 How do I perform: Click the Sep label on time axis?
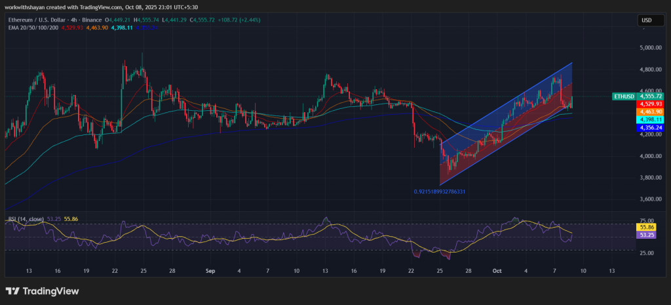tap(210, 270)
